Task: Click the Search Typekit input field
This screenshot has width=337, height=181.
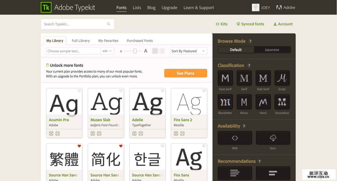Action: point(73,24)
